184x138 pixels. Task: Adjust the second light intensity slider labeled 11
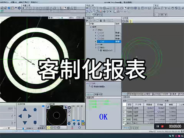pos(78,121)
